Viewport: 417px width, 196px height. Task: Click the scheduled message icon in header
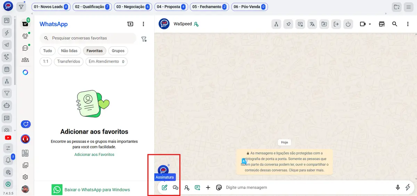pos(300,24)
